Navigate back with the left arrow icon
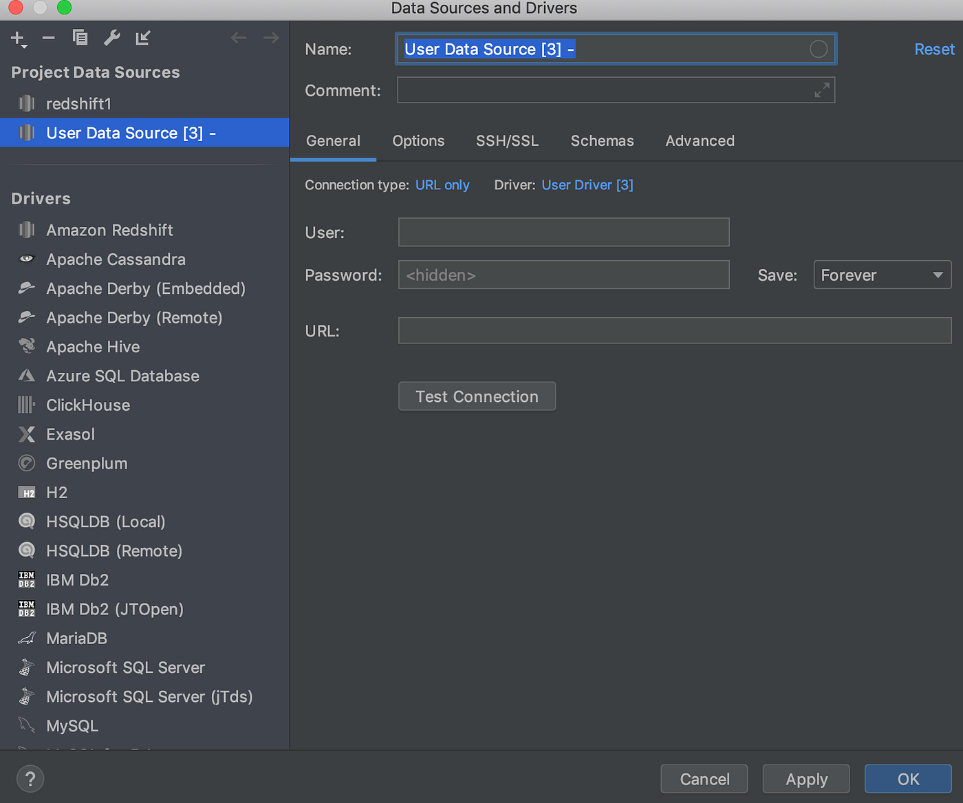 click(x=239, y=38)
